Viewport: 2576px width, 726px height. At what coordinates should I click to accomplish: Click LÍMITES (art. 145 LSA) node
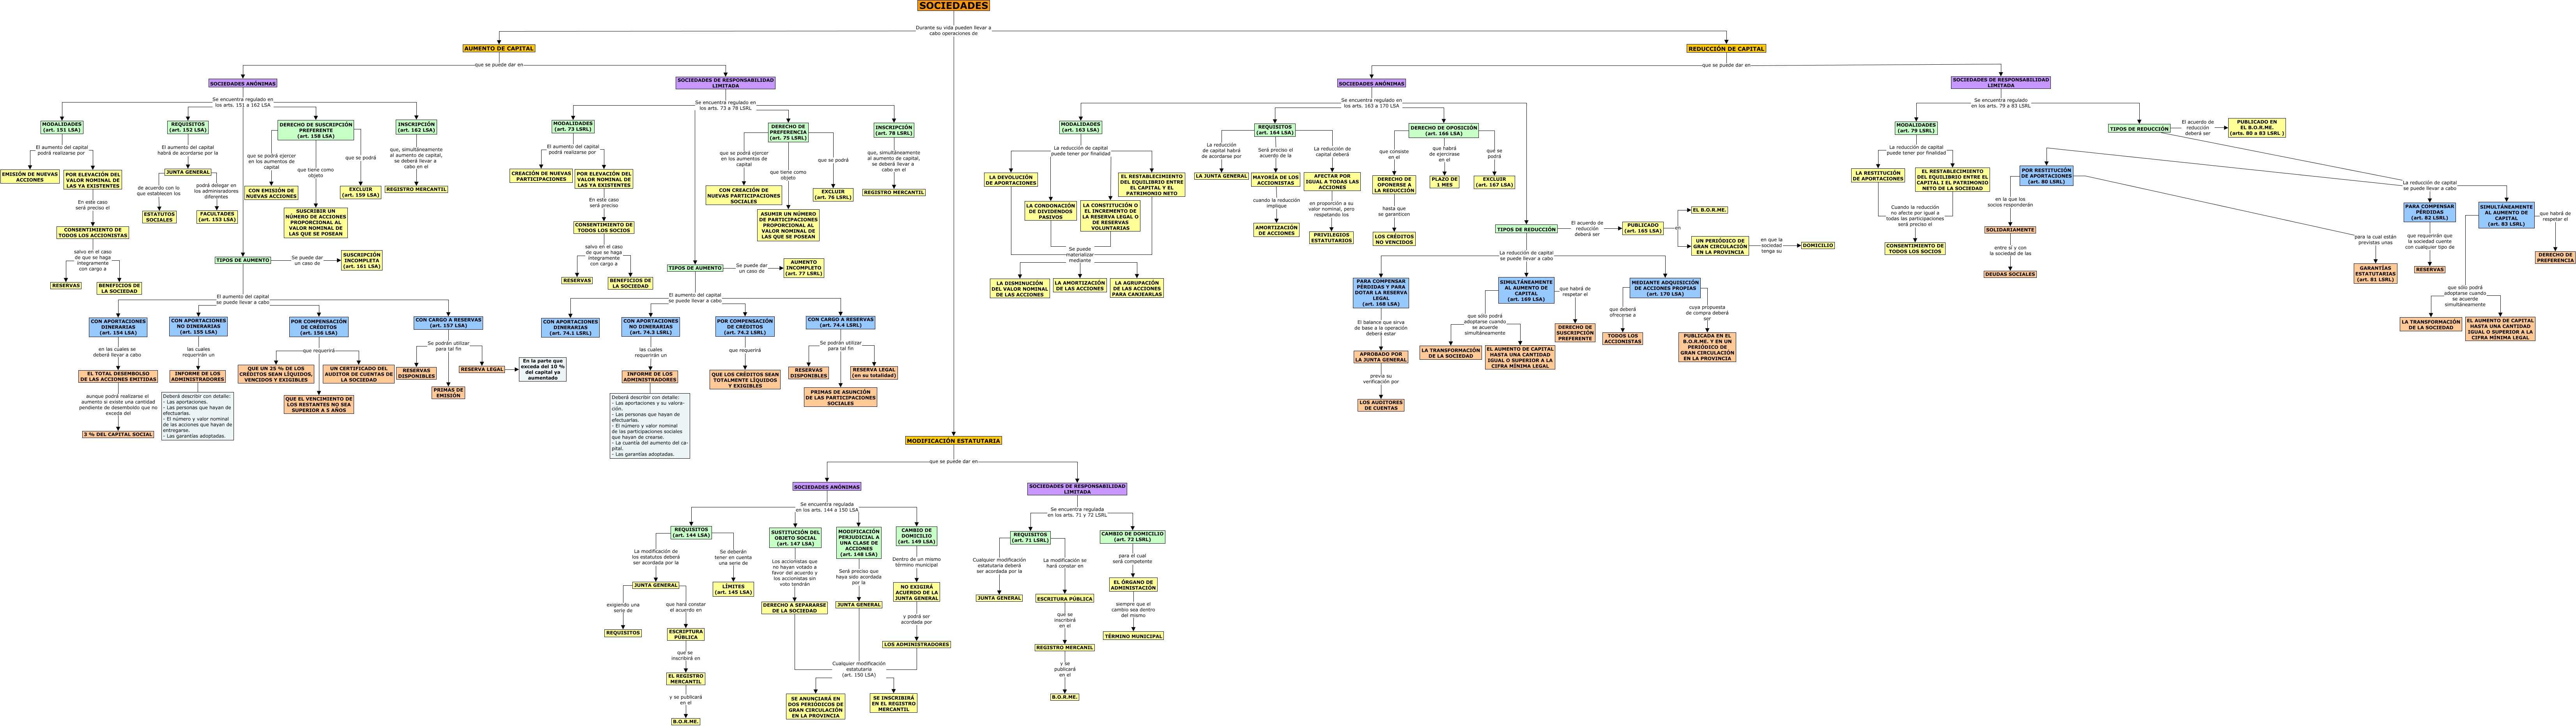(x=733, y=589)
